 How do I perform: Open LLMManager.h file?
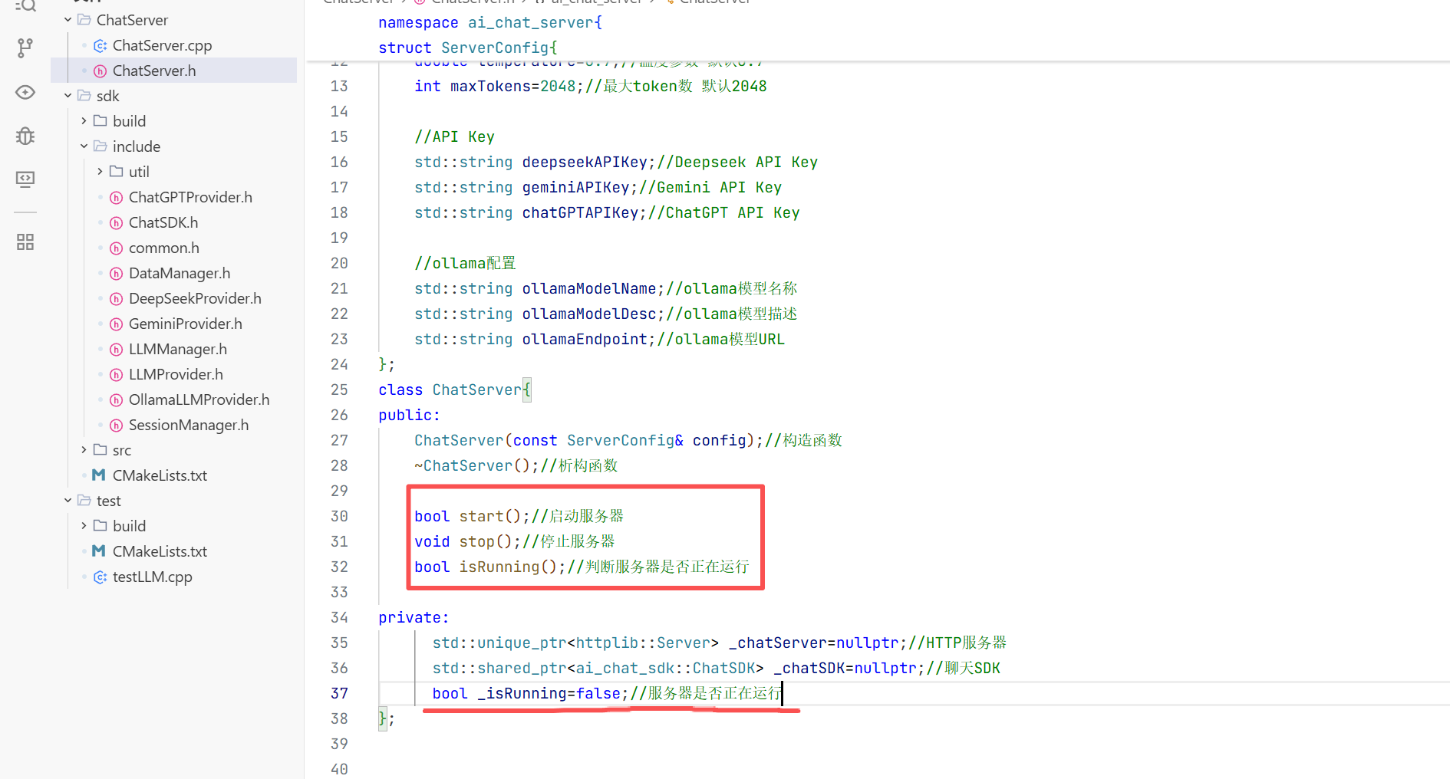click(178, 349)
